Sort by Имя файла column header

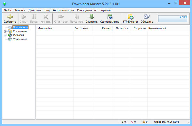pyautogui.click(x=55, y=28)
